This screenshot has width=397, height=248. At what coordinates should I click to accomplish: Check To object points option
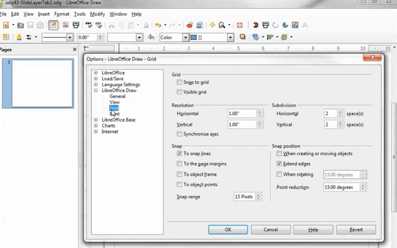coord(179,184)
